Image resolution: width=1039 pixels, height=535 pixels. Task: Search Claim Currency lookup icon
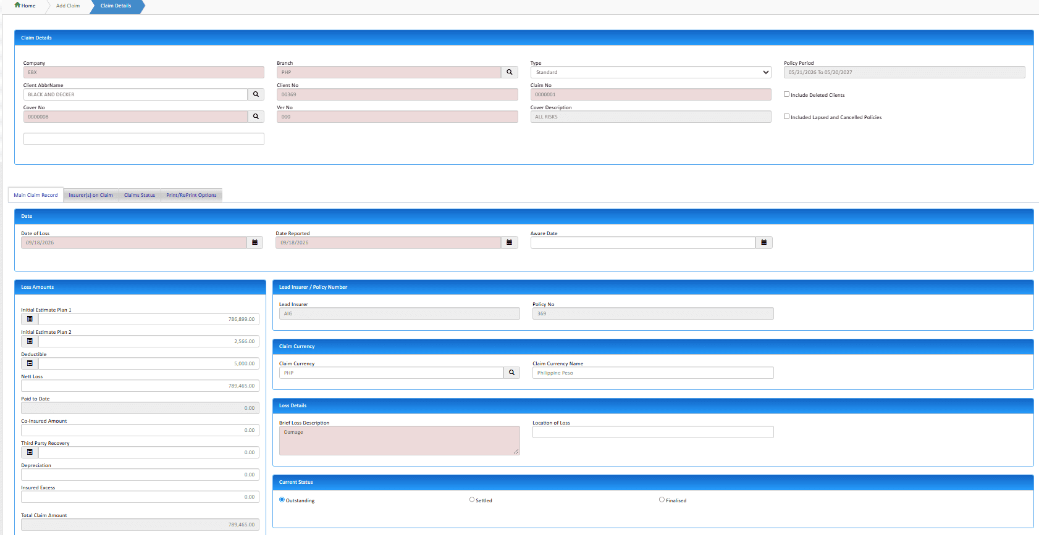[511, 373]
